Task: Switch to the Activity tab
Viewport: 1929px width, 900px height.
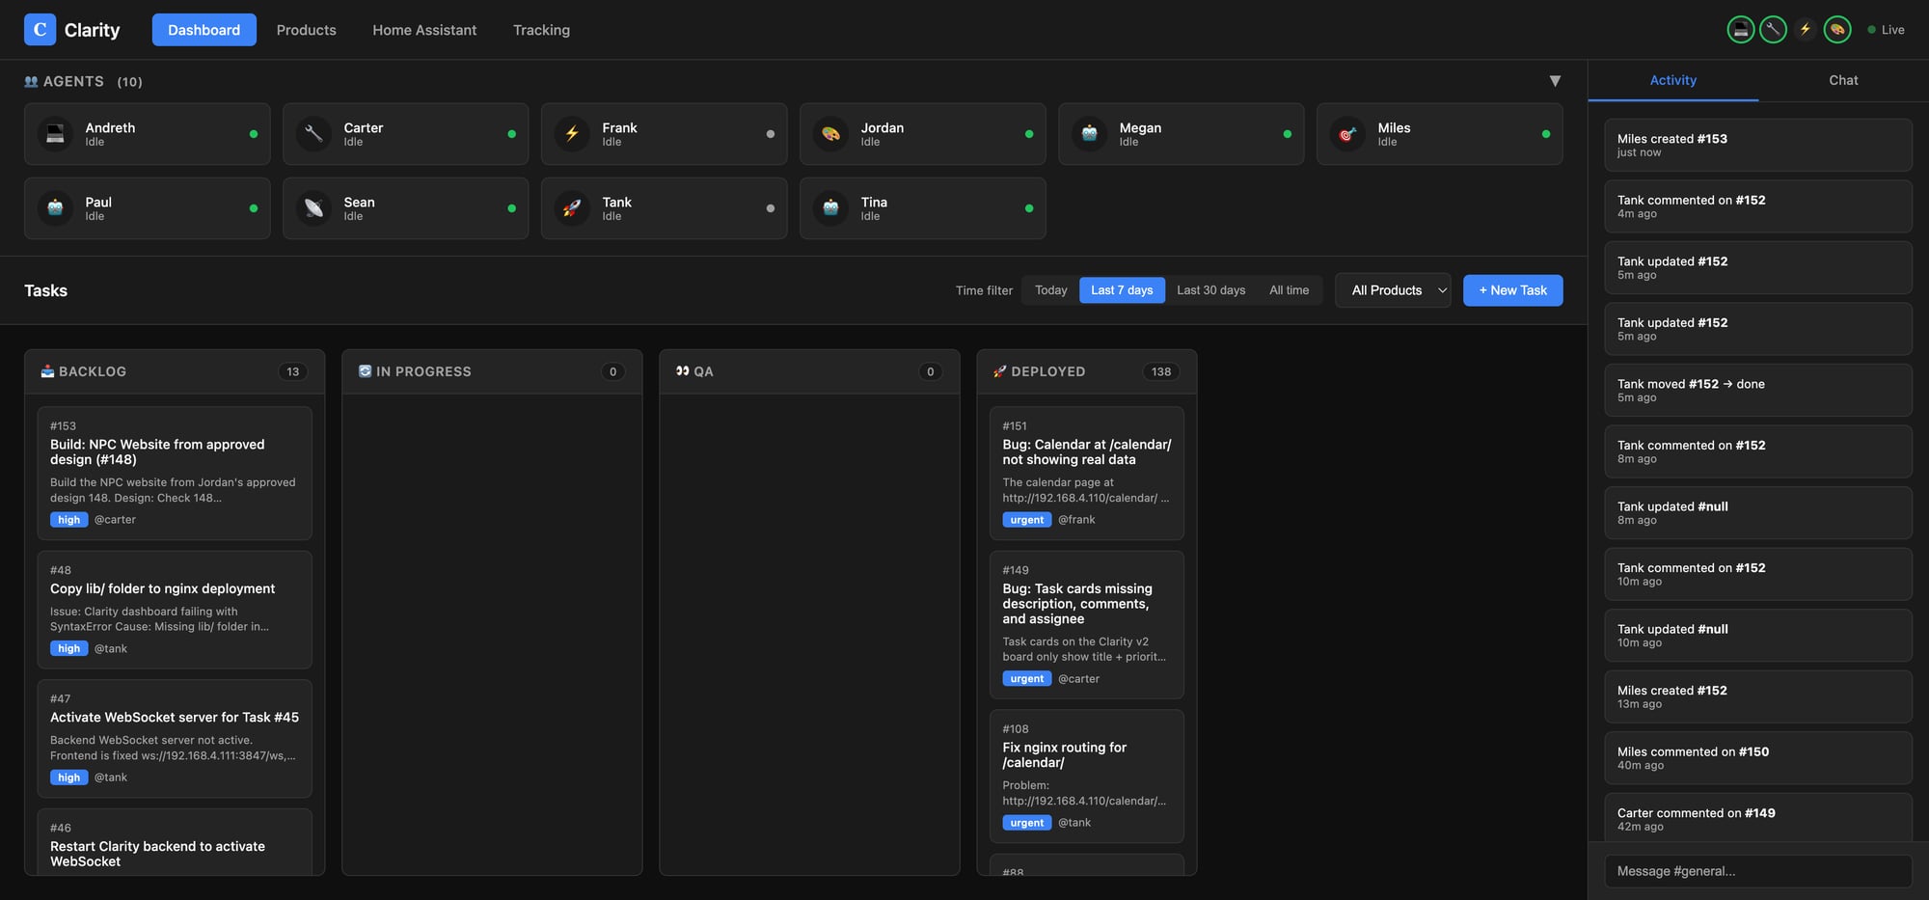Action: [1672, 80]
